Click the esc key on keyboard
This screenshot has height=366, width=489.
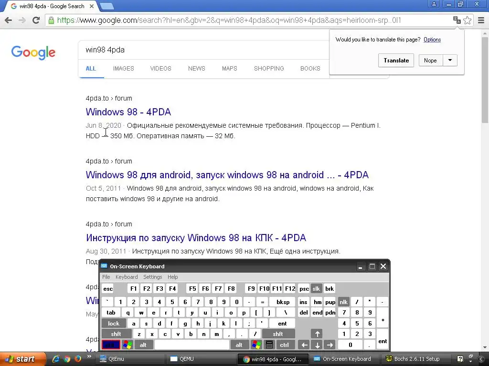pos(108,288)
